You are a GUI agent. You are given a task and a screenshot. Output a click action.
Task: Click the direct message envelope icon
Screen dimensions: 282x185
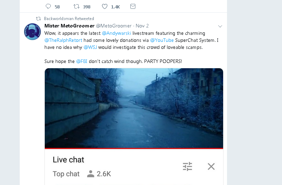point(133,6)
